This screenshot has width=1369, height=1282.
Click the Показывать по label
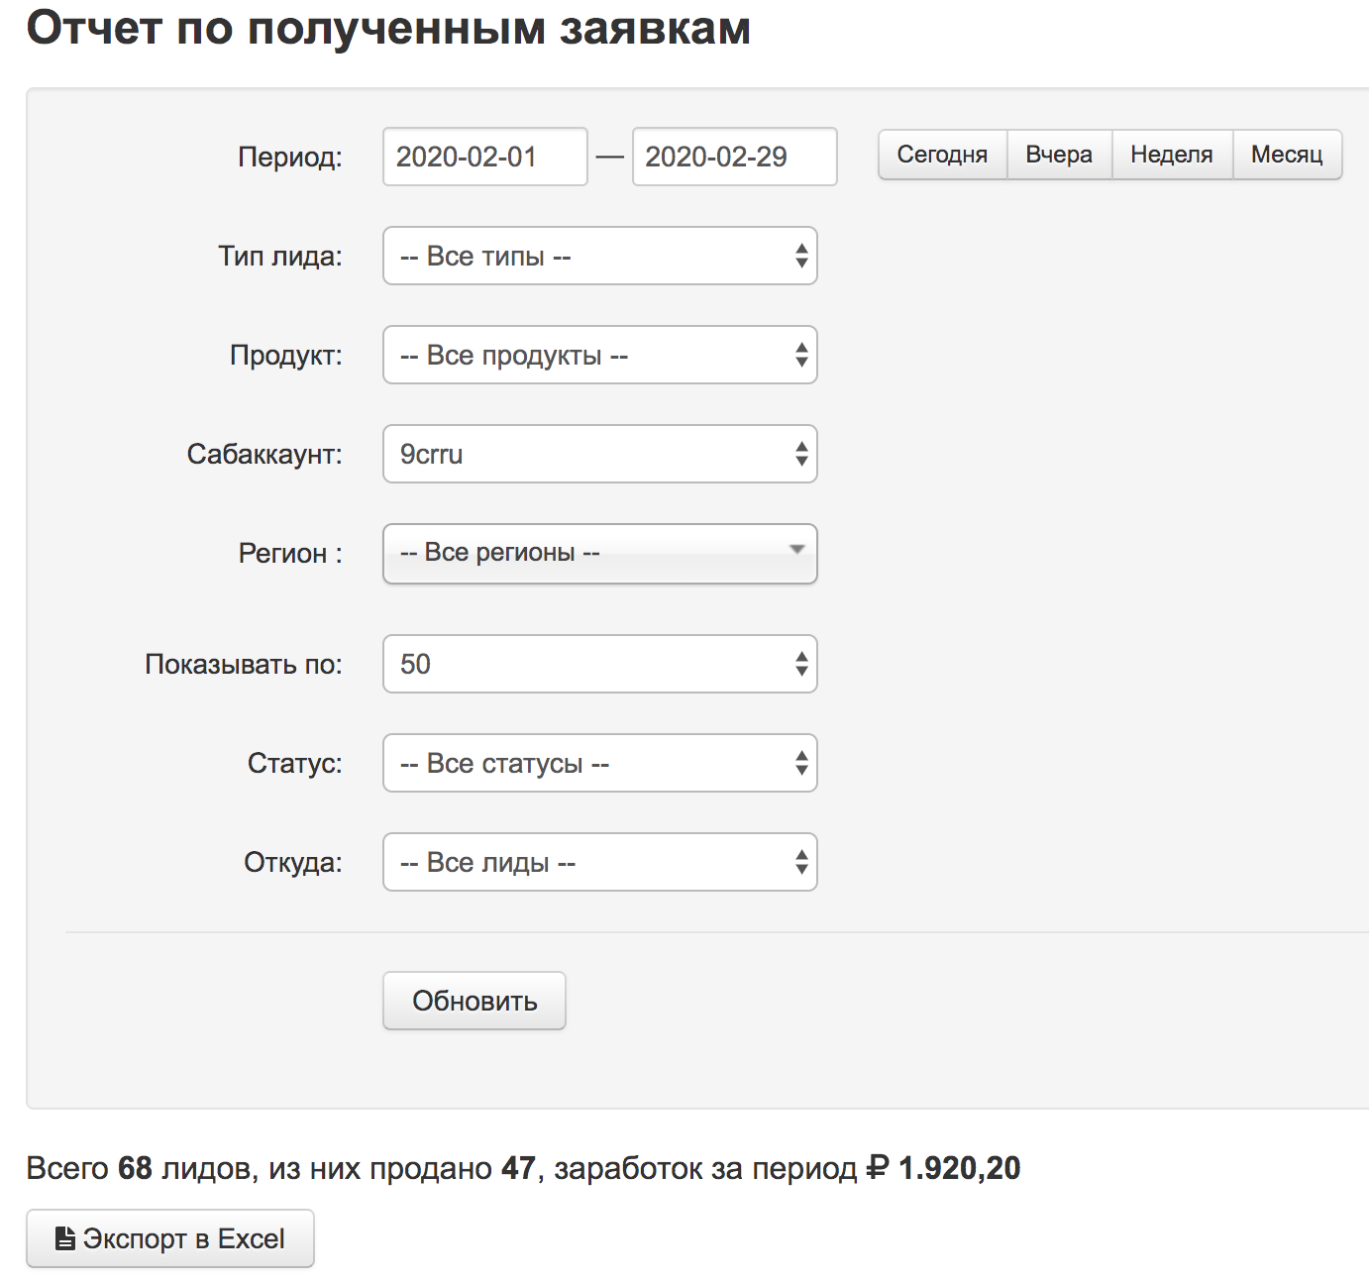pos(244,665)
